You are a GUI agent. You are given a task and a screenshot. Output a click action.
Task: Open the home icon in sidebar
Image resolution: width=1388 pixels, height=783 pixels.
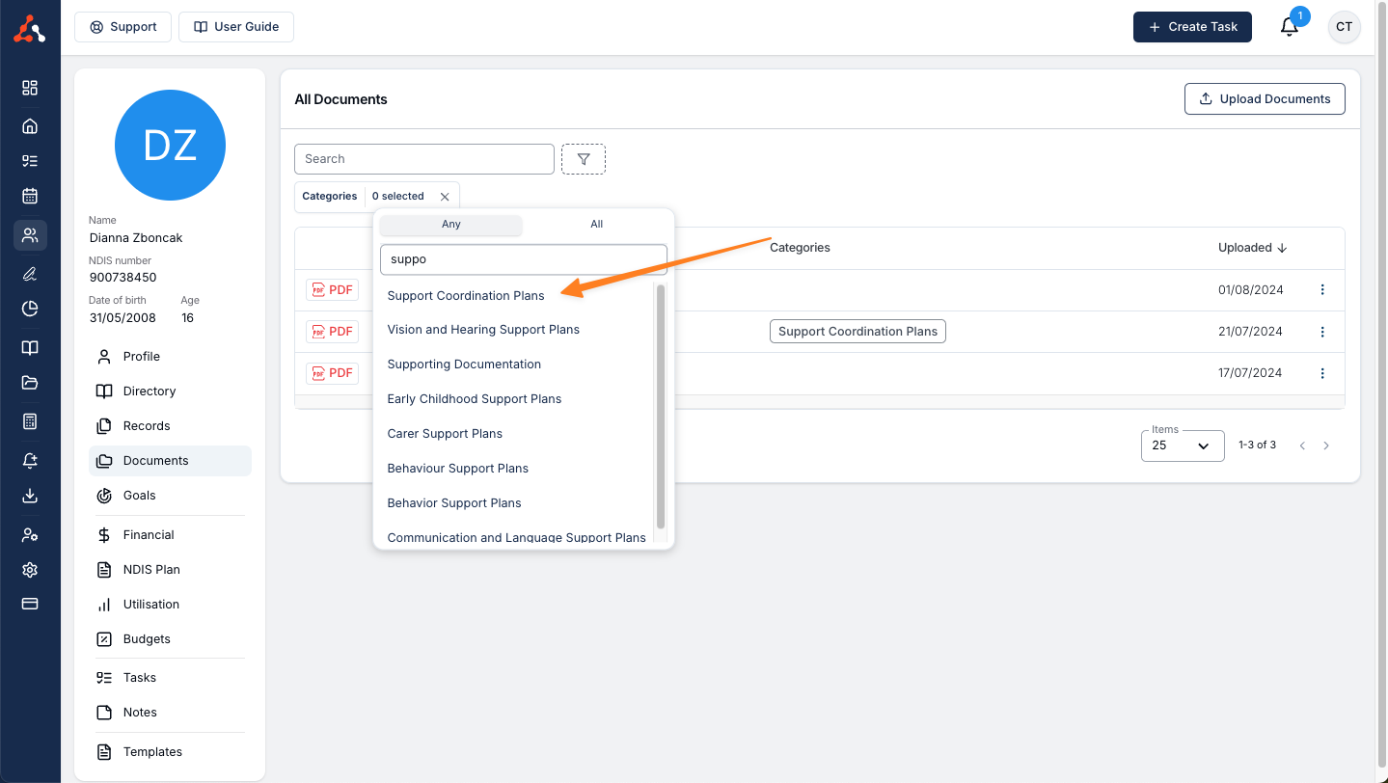point(30,126)
